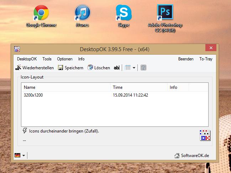Click the To-Tray button
The height and width of the screenshot is (173, 231).
(x=206, y=59)
